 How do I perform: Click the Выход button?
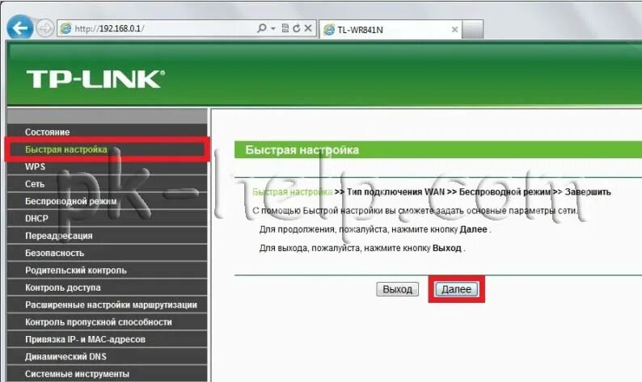click(x=397, y=289)
